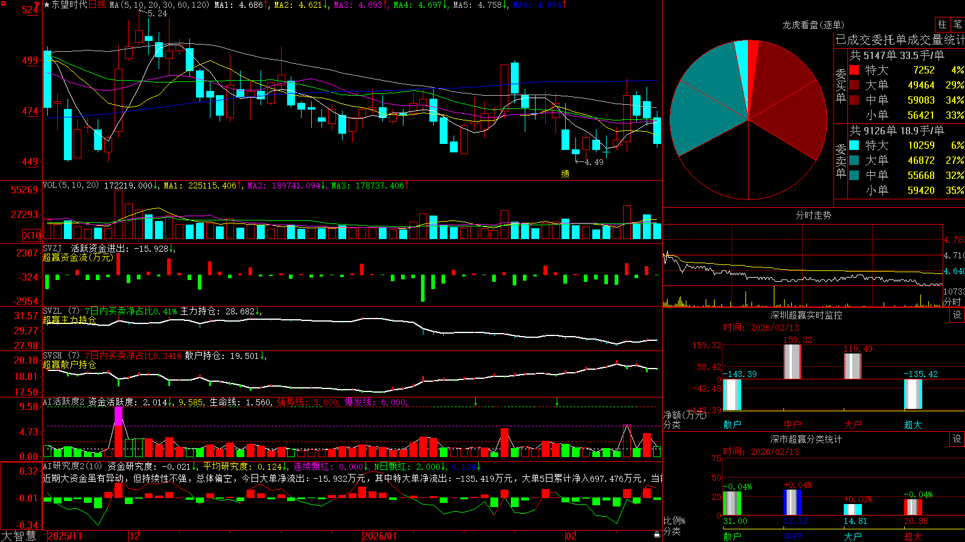Screen dimensions: 965x542
Task: Click the 超赢主力持仓 label
Action: pyautogui.click(x=69, y=320)
